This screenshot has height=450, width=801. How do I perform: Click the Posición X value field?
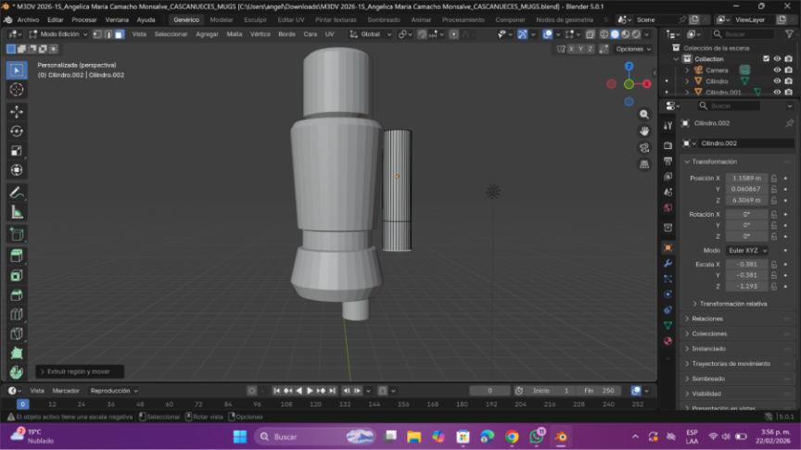pyautogui.click(x=746, y=178)
